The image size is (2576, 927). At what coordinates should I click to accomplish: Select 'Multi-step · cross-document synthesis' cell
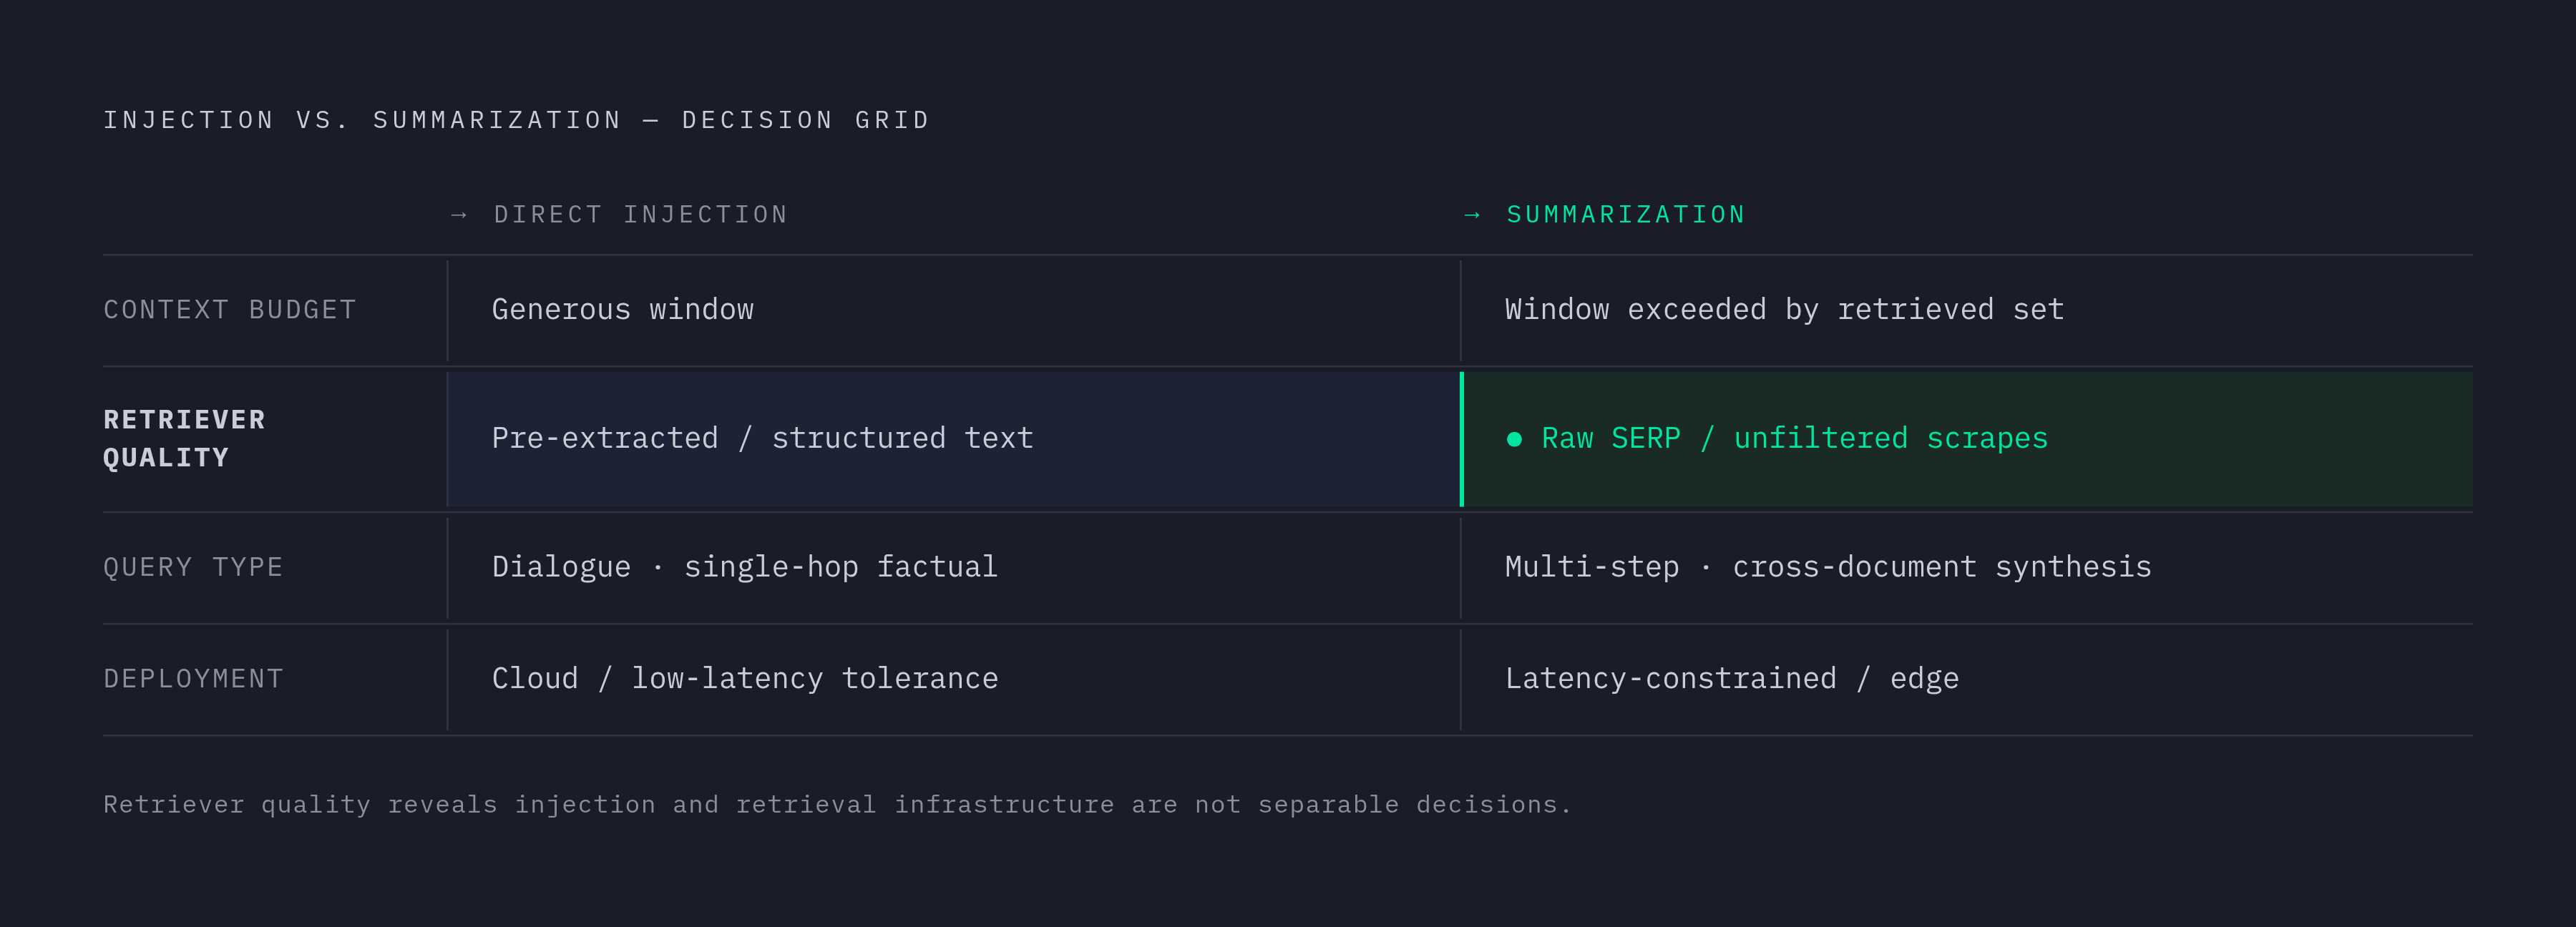[1967, 567]
